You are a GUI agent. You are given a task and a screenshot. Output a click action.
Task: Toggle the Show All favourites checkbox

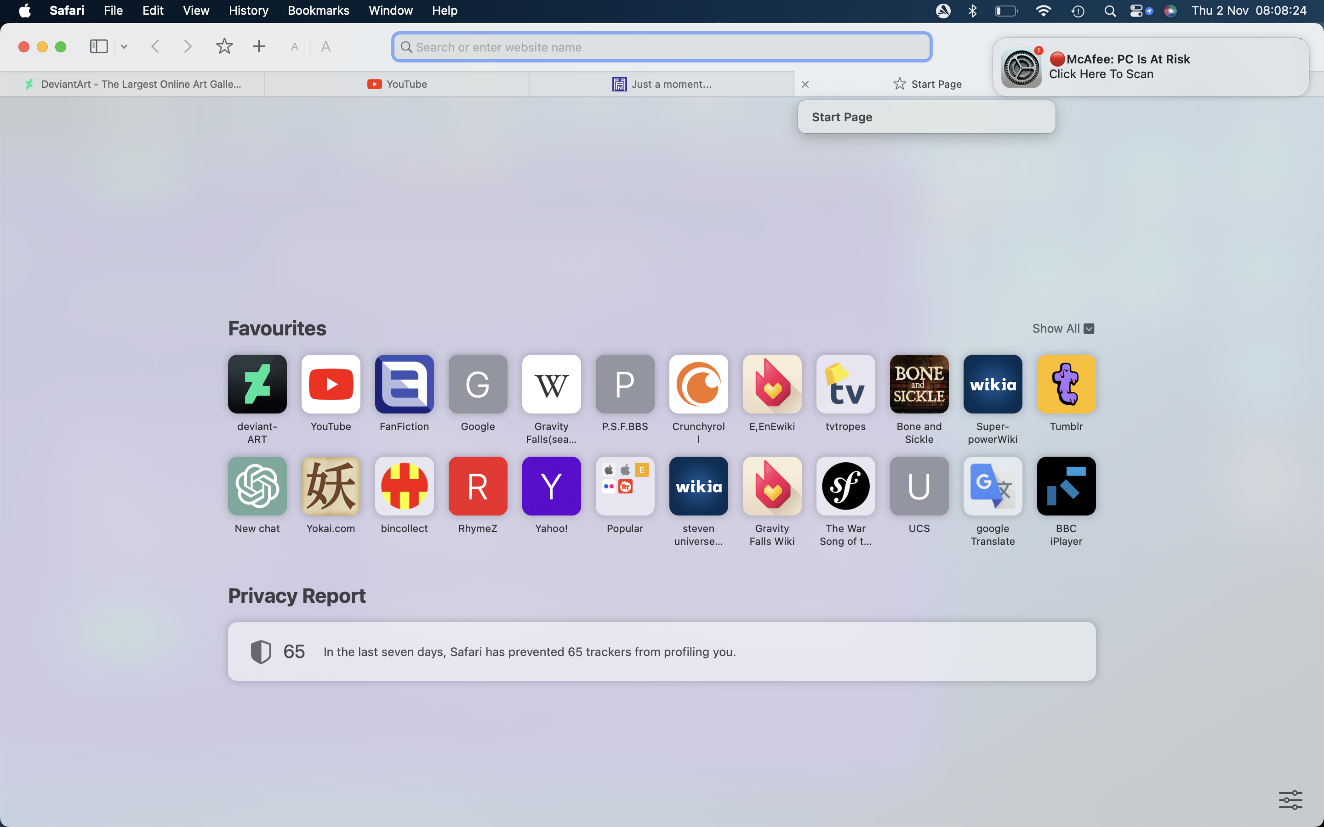coord(1089,329)
